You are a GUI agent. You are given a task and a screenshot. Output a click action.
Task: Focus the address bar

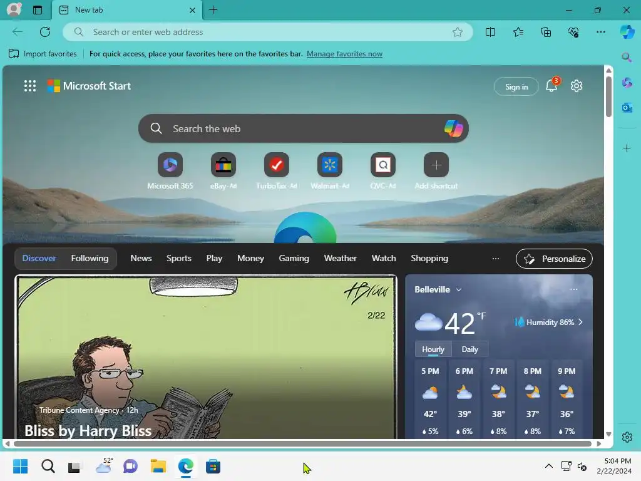tap(268, 32)
